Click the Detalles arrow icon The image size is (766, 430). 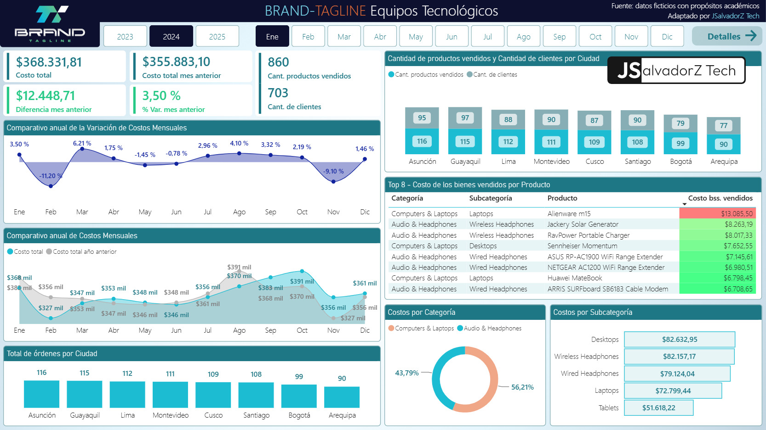[x=751, y=36]
